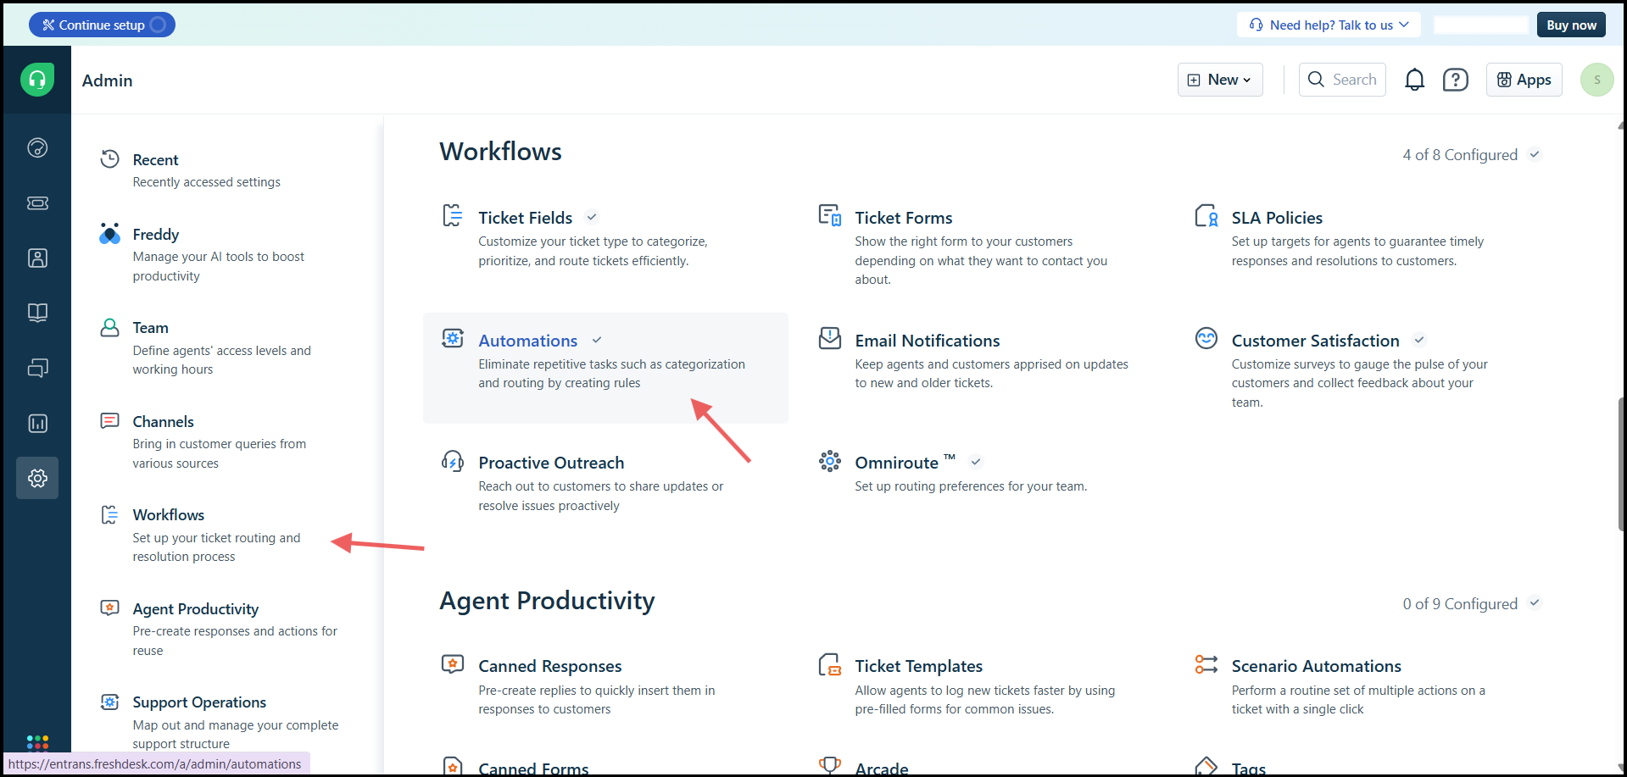Expand Need help? Talk to us dropdown
This screenshot has height=777, width=1627.
click(x=1328, y=25)
